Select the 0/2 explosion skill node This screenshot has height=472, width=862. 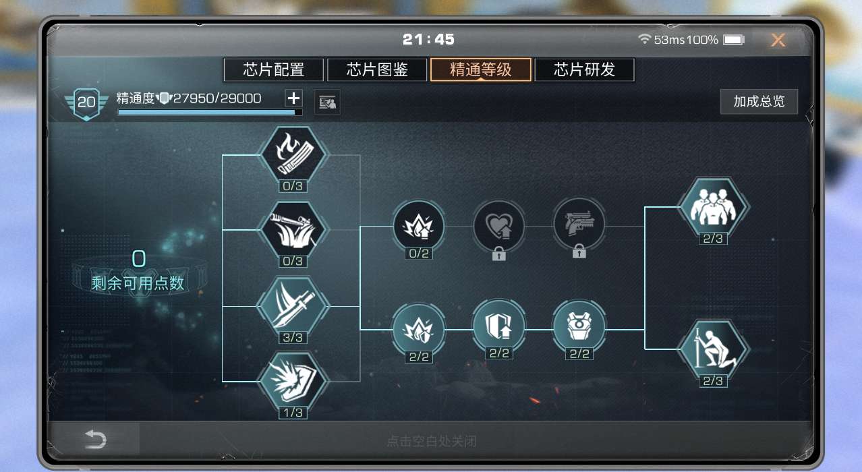point(419,225)
